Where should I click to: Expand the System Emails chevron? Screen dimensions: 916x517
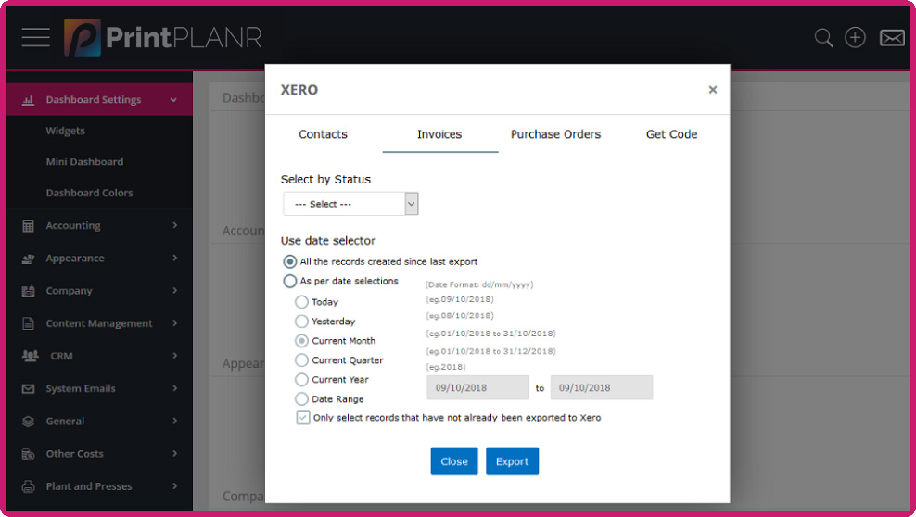[x=174, y=388]
